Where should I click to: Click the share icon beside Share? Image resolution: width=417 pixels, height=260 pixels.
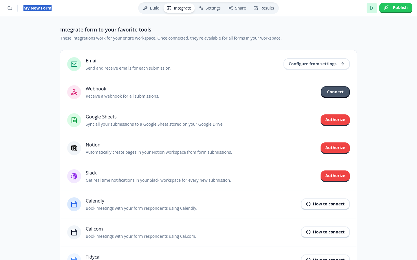(x=231, y=8)
